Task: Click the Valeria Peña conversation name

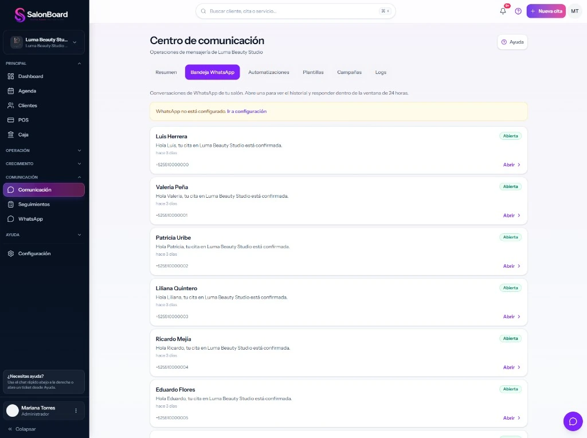Action: coord(172,187)
